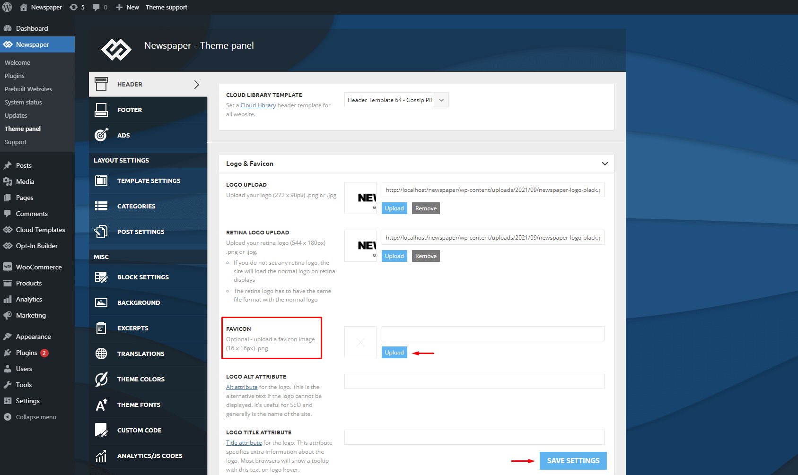This screenshot has width=798, height=475.
Task: Open the Translations globe icon
Action: (x=101, y=354)
